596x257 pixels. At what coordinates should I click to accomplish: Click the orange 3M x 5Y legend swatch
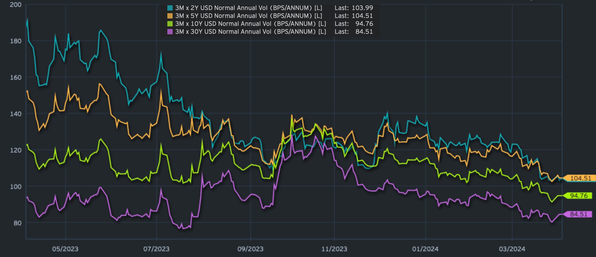[x=170, y=16]
